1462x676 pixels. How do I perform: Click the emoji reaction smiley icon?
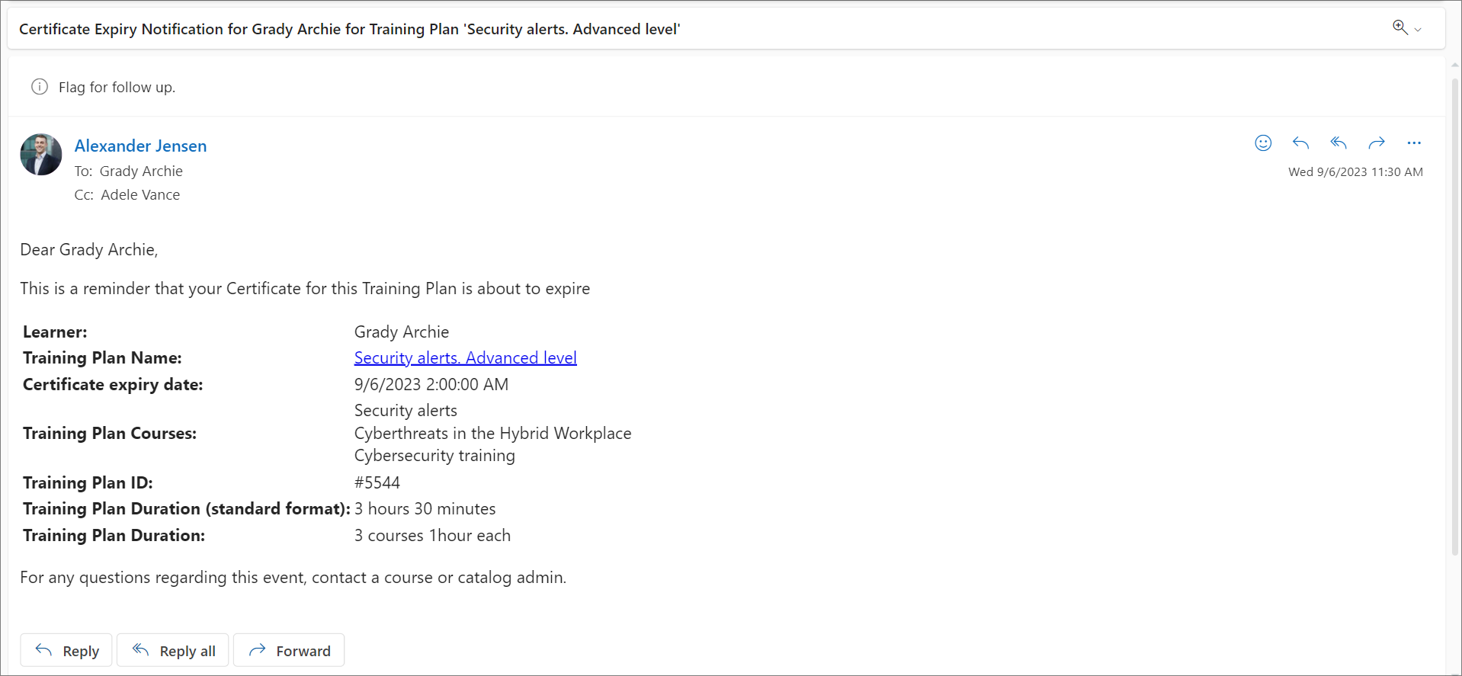(x=1263, y=143)
